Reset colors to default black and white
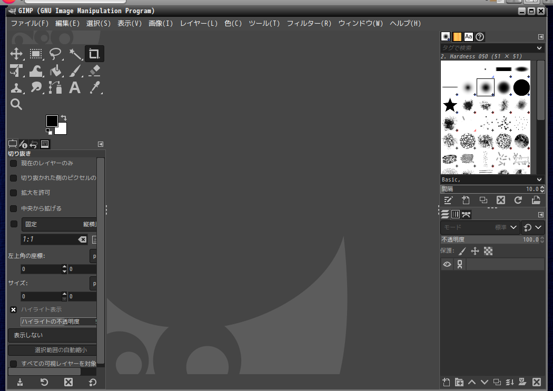Image resolution: width=553 pixels, height=391 pixels. (48, 132)
